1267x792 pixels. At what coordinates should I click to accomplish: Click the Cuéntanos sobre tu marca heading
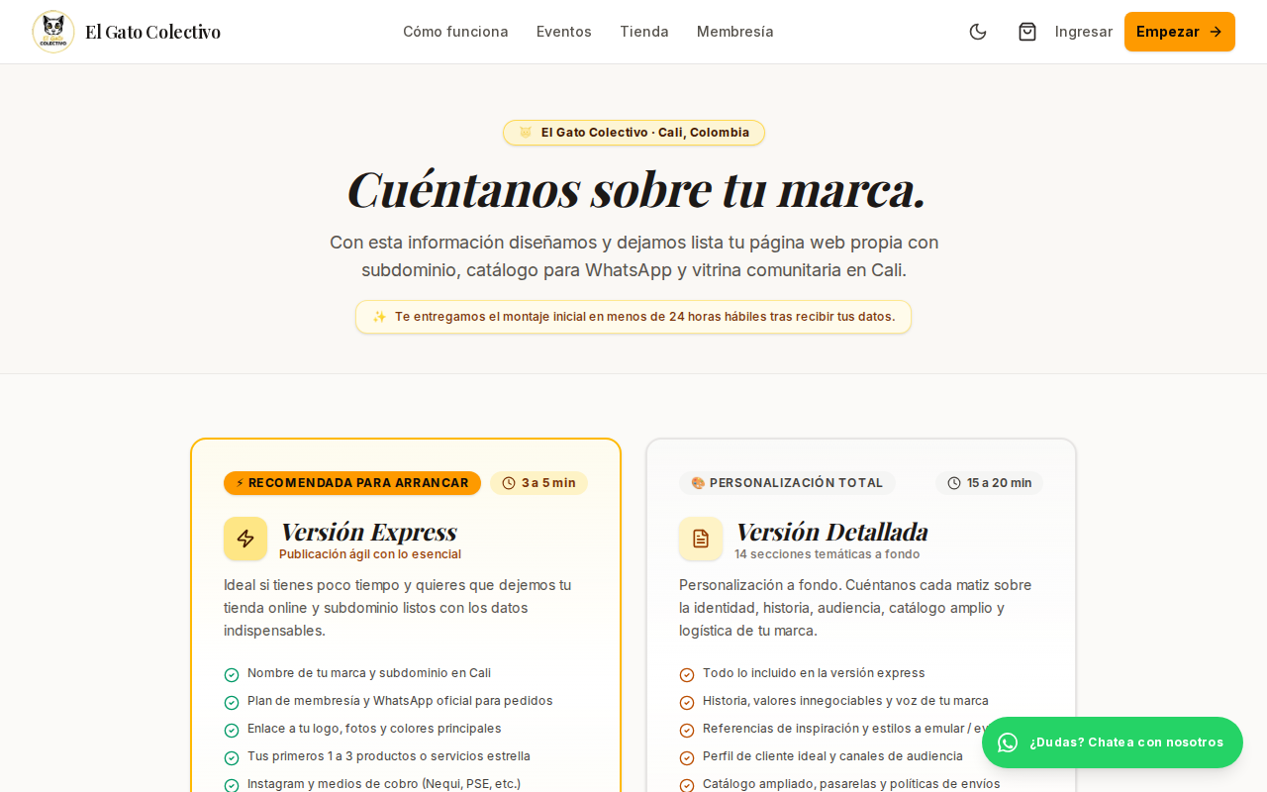(635, 189)
